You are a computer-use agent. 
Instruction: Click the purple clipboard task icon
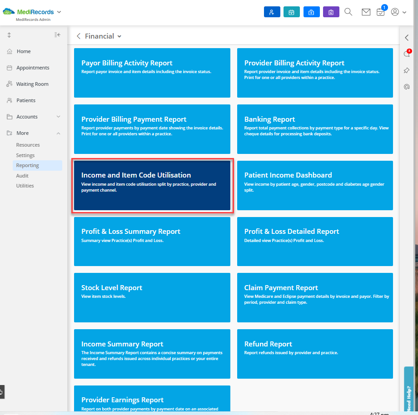[331, 12]
